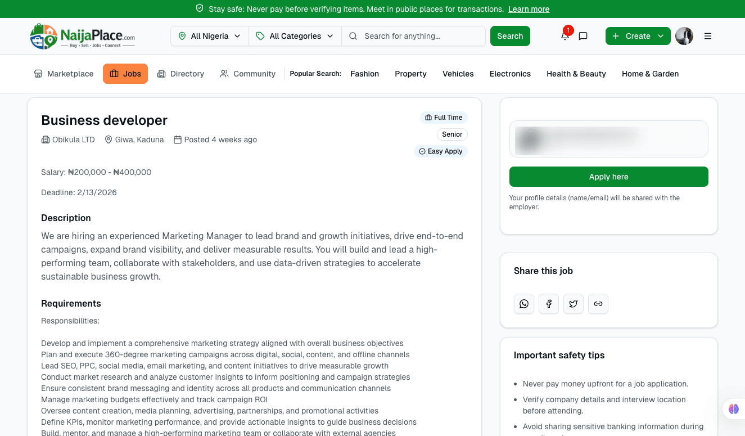
Task: Click the NaijaPlace logo
Action: [83, 36]
